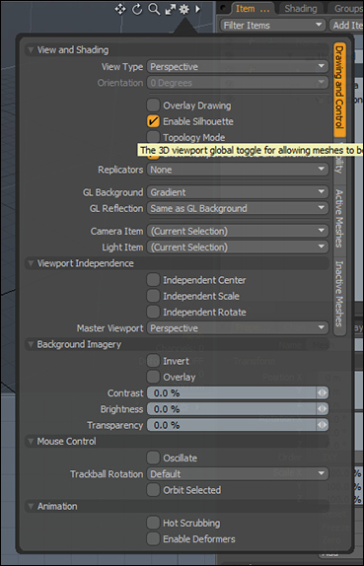Collapse the Viewport Independence section
Viewport: 364px width, 566px height.
(30, 263)
